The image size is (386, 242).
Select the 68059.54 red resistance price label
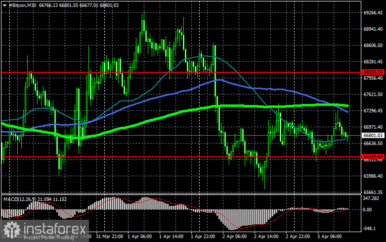tap(373, 72)
